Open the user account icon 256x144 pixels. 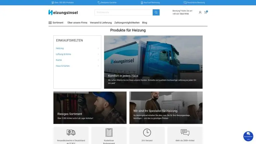(x=200, y=12)
